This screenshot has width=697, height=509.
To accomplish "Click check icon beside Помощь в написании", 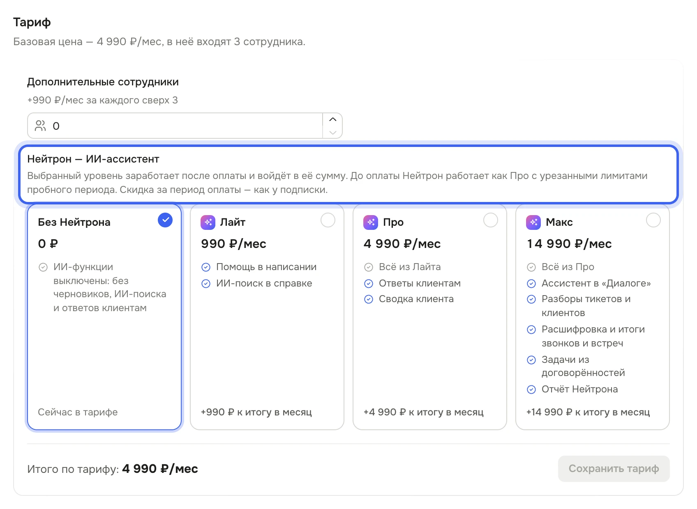I will tap(206, 267).
